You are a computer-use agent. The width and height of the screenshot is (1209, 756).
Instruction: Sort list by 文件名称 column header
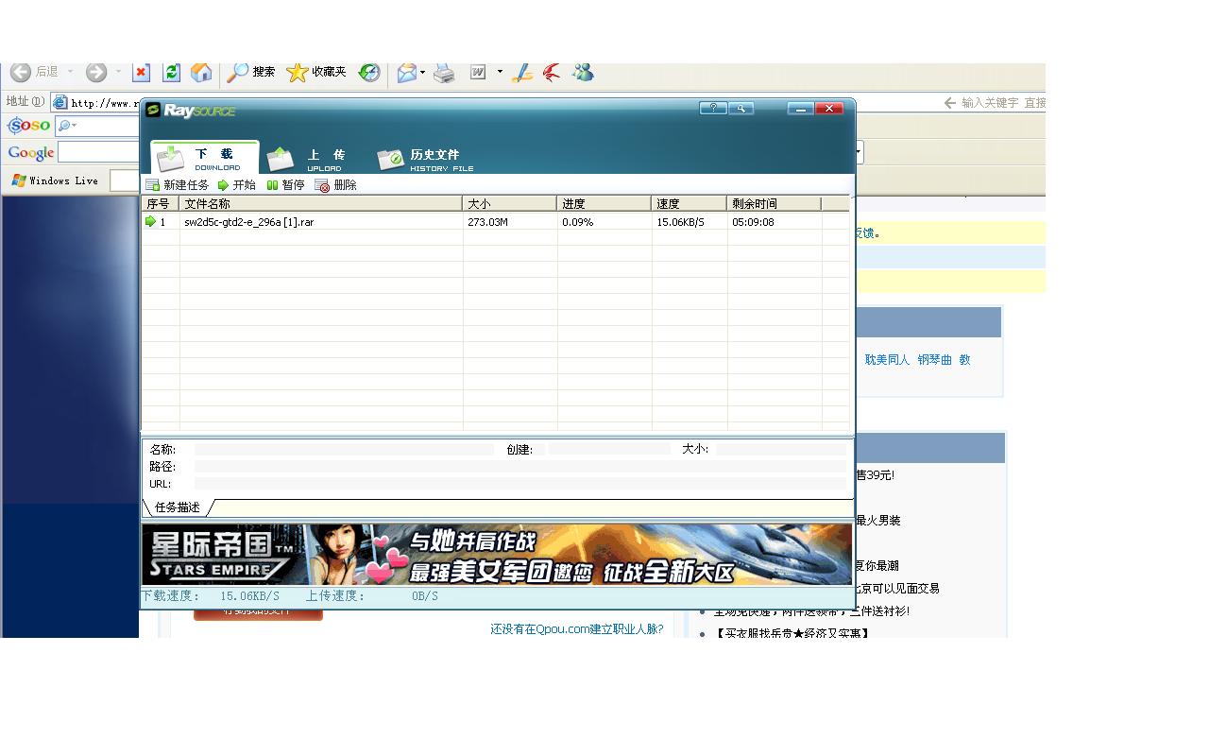[x=320, y=204]
